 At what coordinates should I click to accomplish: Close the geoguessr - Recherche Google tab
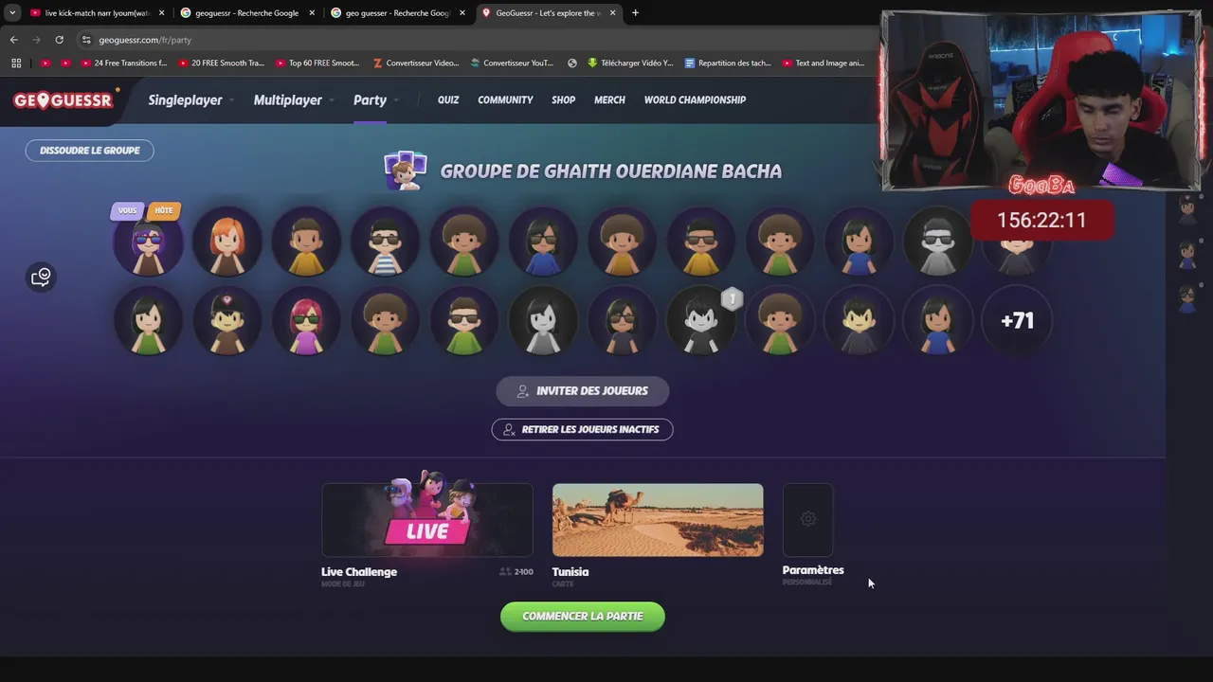click(312, 13)
